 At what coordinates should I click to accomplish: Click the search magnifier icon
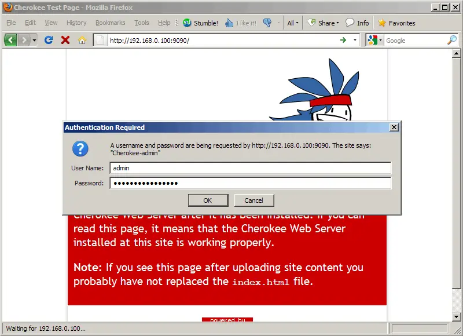[x=452, y=40]
